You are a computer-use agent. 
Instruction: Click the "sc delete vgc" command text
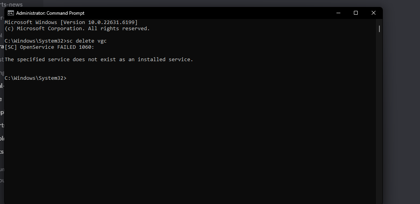pos(87,41)
